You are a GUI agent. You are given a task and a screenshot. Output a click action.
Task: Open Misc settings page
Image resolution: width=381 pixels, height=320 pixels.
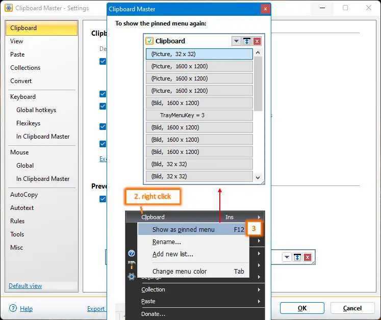[x=16, y=248]
